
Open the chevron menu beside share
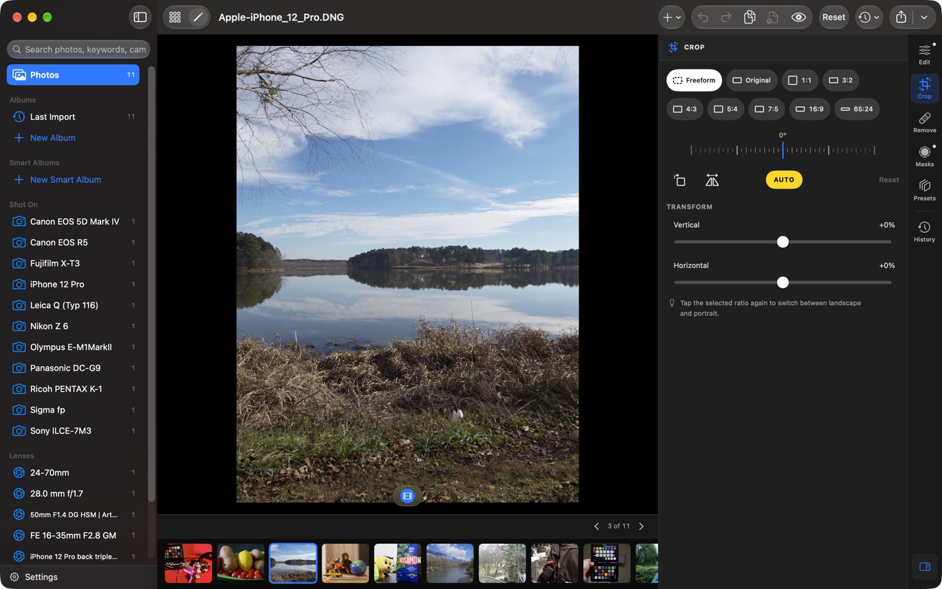[925, 18]
